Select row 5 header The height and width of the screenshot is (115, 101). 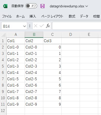3,66
